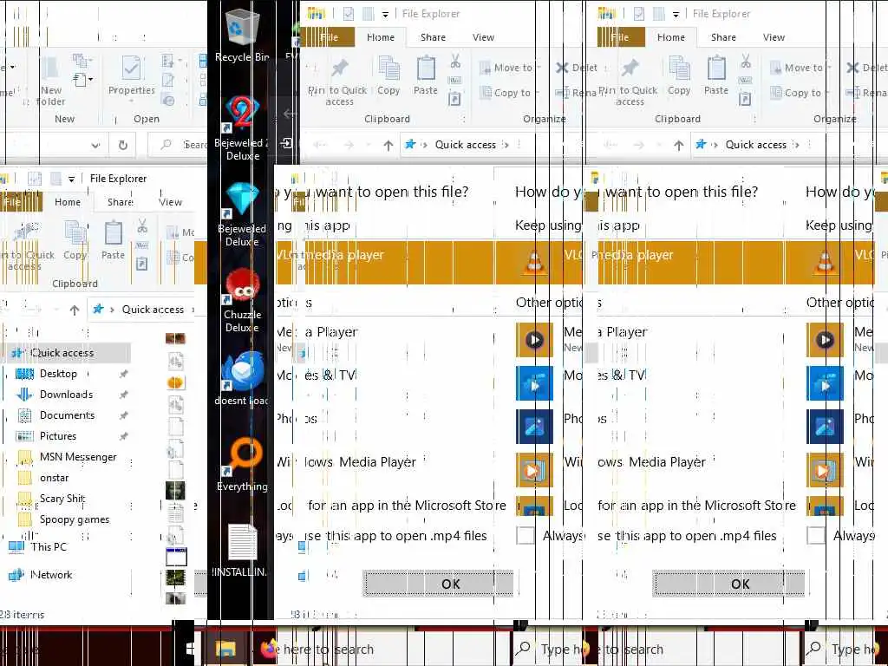Click the pin icon on the Downloads row
Viewport: 888px width, 666px height.
coord(123,395)
